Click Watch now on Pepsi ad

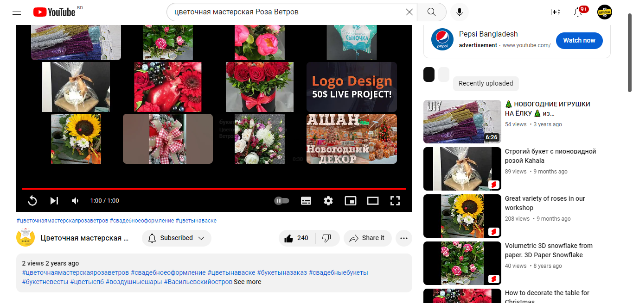579,41
